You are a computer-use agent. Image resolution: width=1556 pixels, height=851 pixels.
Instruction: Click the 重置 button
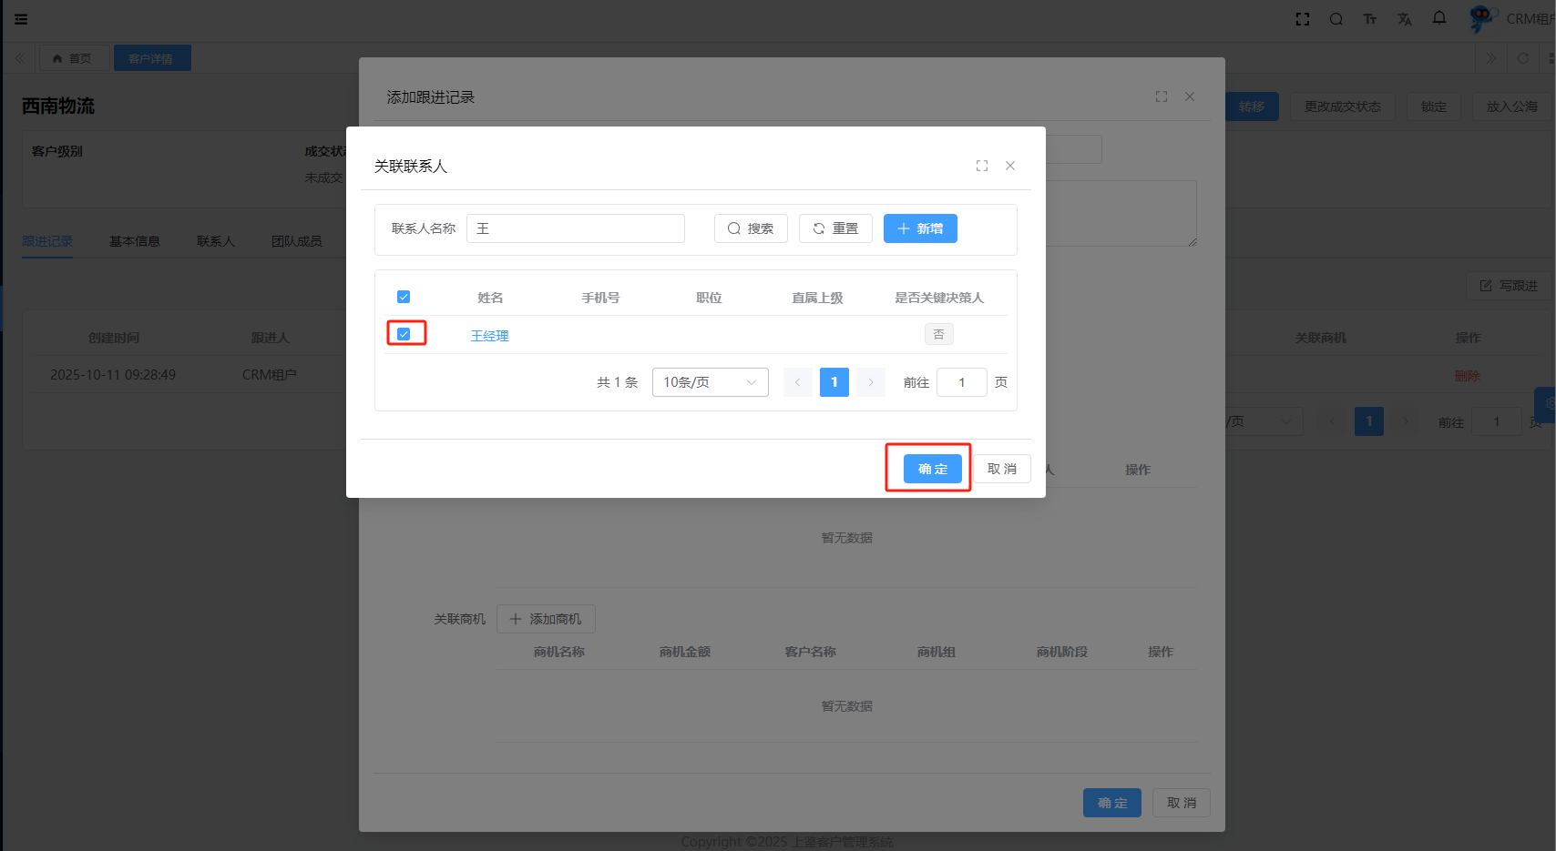(835, 228)
